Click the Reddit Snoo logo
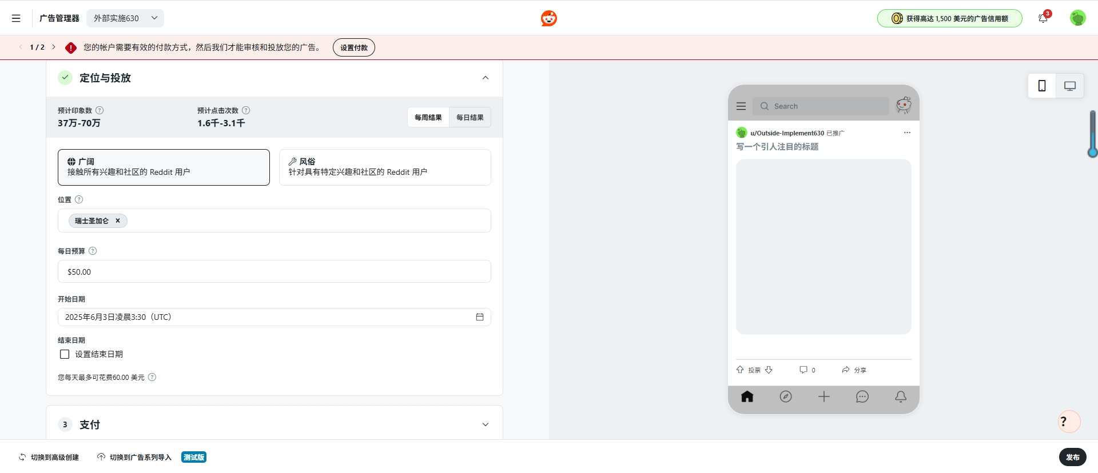The image size is (1098, 473). click(549, 18)
